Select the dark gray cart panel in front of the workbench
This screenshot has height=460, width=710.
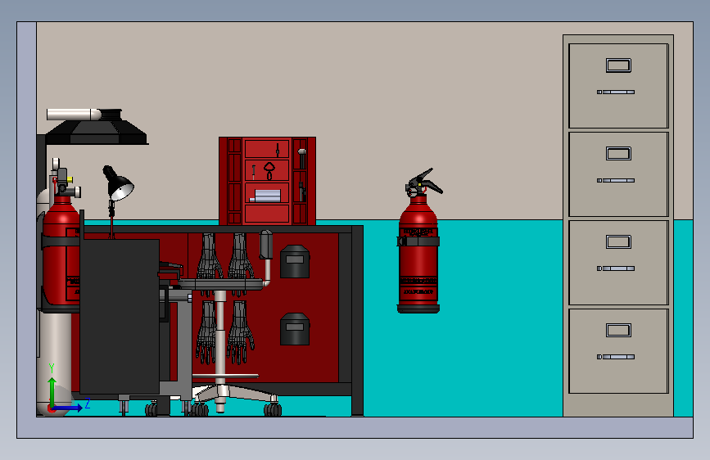click(120, 317)
